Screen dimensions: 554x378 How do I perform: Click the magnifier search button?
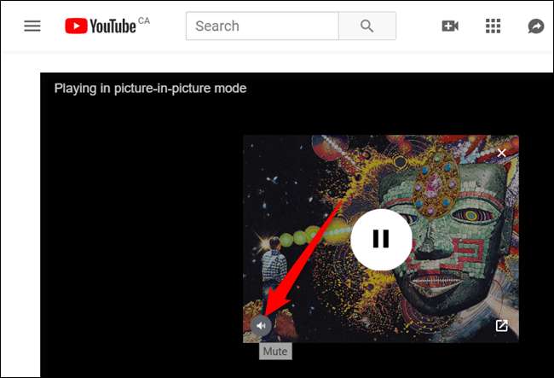coord(367,26)
